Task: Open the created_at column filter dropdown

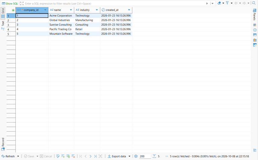Action: 129,10
